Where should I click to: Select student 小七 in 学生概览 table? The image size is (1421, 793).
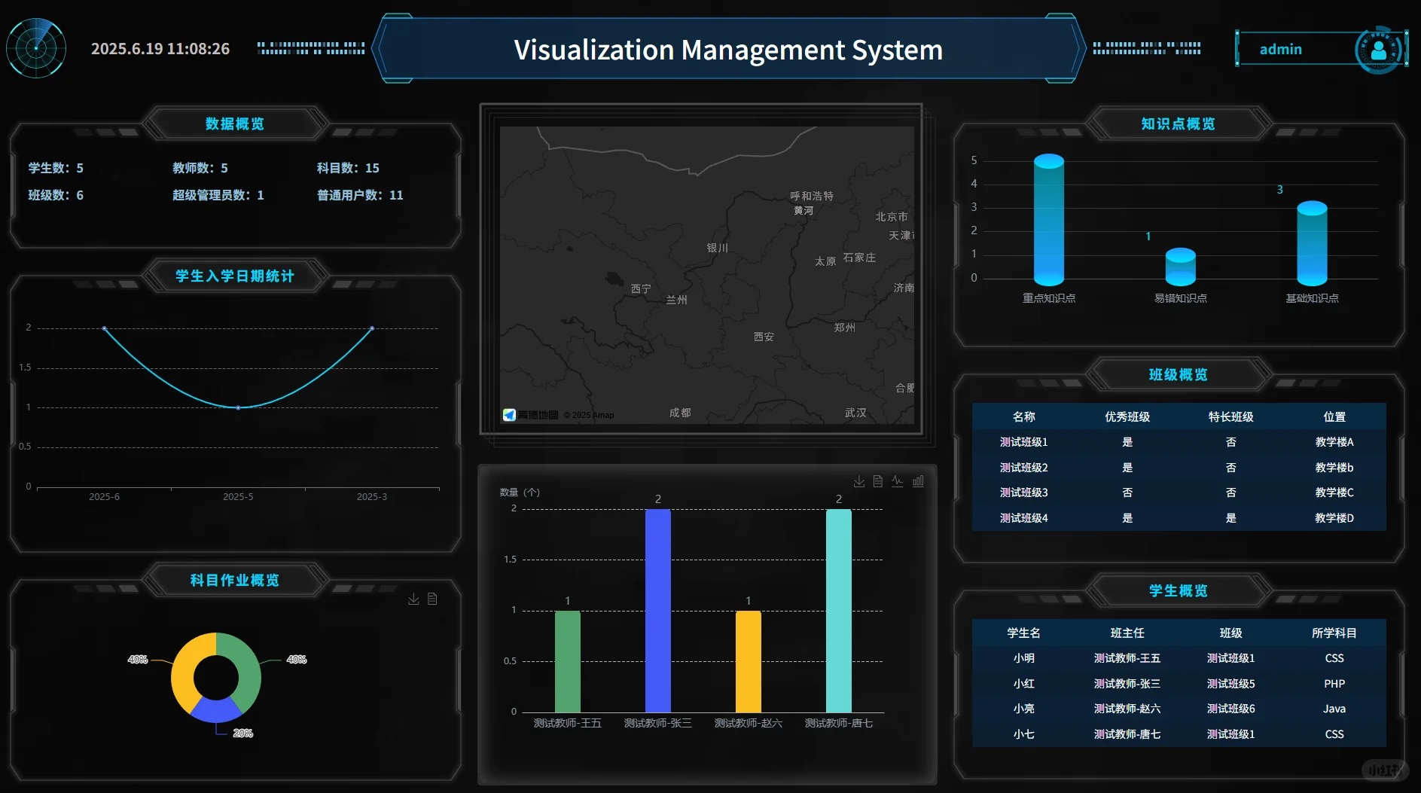pos(1023,734)
